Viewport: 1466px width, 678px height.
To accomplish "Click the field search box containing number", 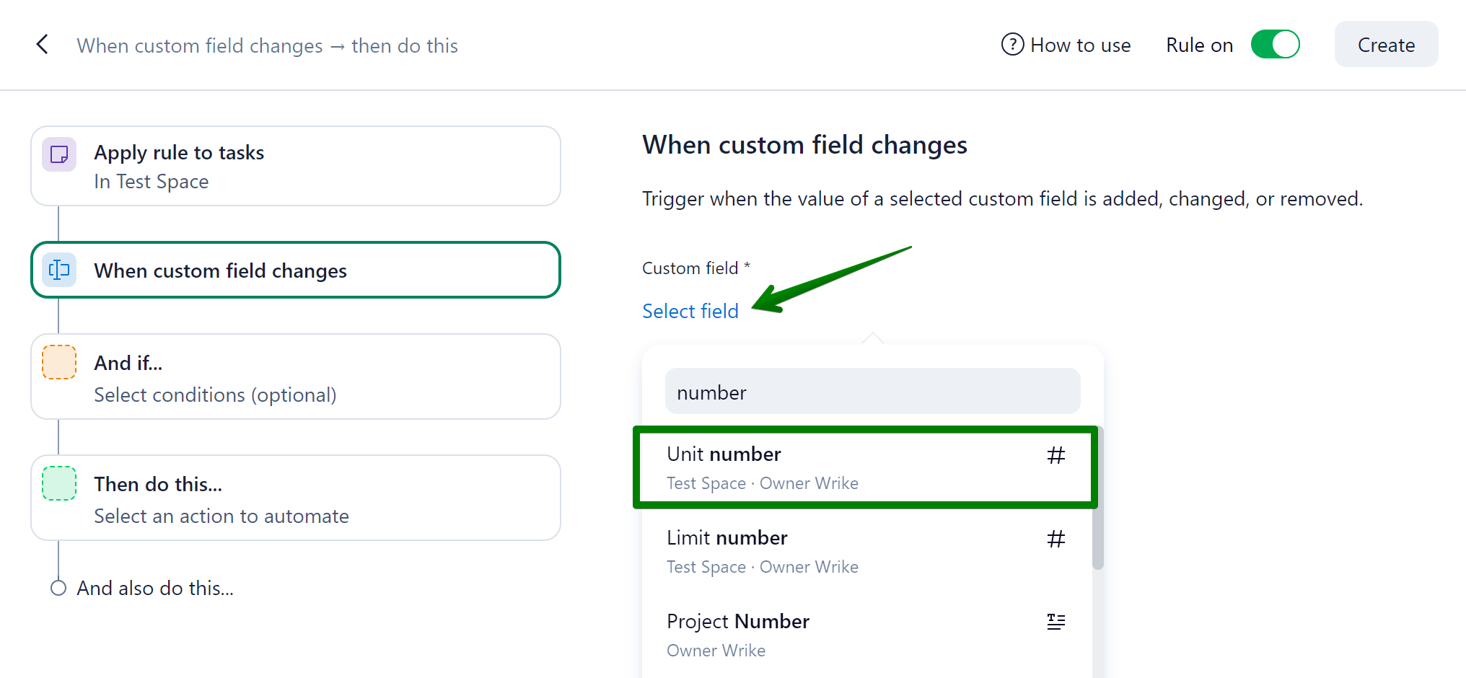I will 872,392.
